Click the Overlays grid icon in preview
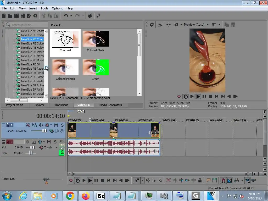This screenshot has height=201, width=268. click(214, 25)
